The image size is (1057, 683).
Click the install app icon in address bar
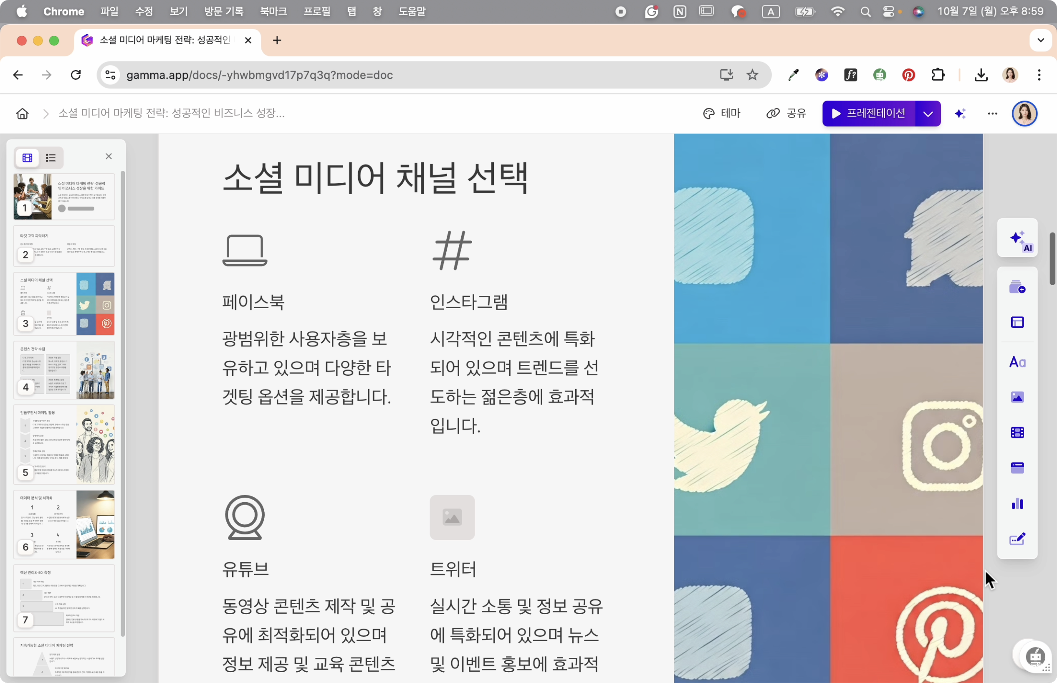pyautogui.click(x=726, y=75)
